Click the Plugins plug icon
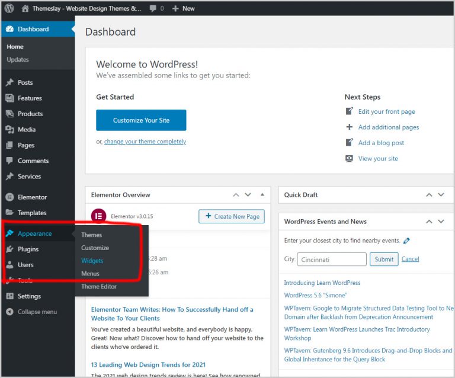This screenshot has width=455, height=378. point(9,249)
